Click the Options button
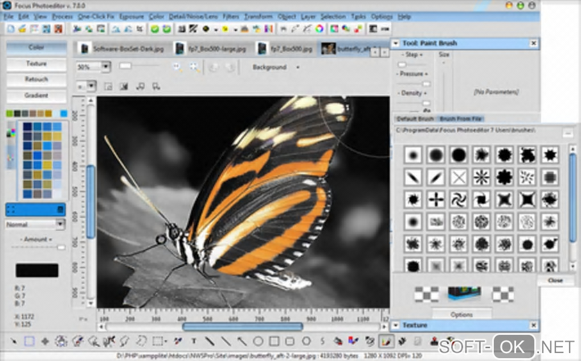 pyautogui.click(x=461, y=314)
